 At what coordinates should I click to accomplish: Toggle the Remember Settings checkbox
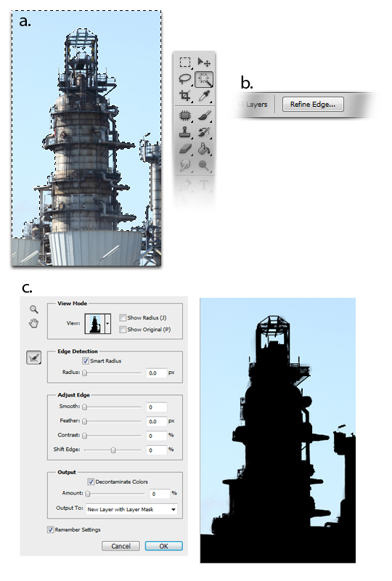pyautogui.click(x=50, y=529)
